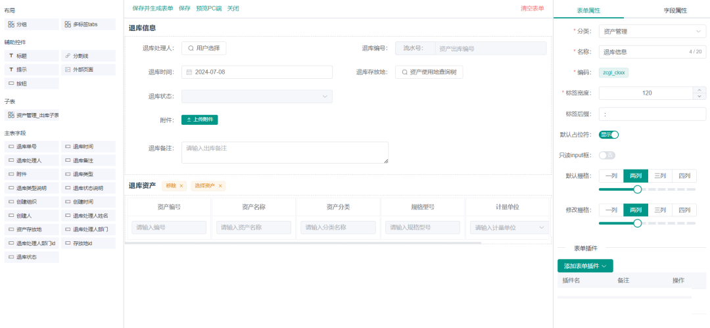Click the calendar icon in 退库时间 field
Viewport: 710px width, 328px height.
coord(189,72)
